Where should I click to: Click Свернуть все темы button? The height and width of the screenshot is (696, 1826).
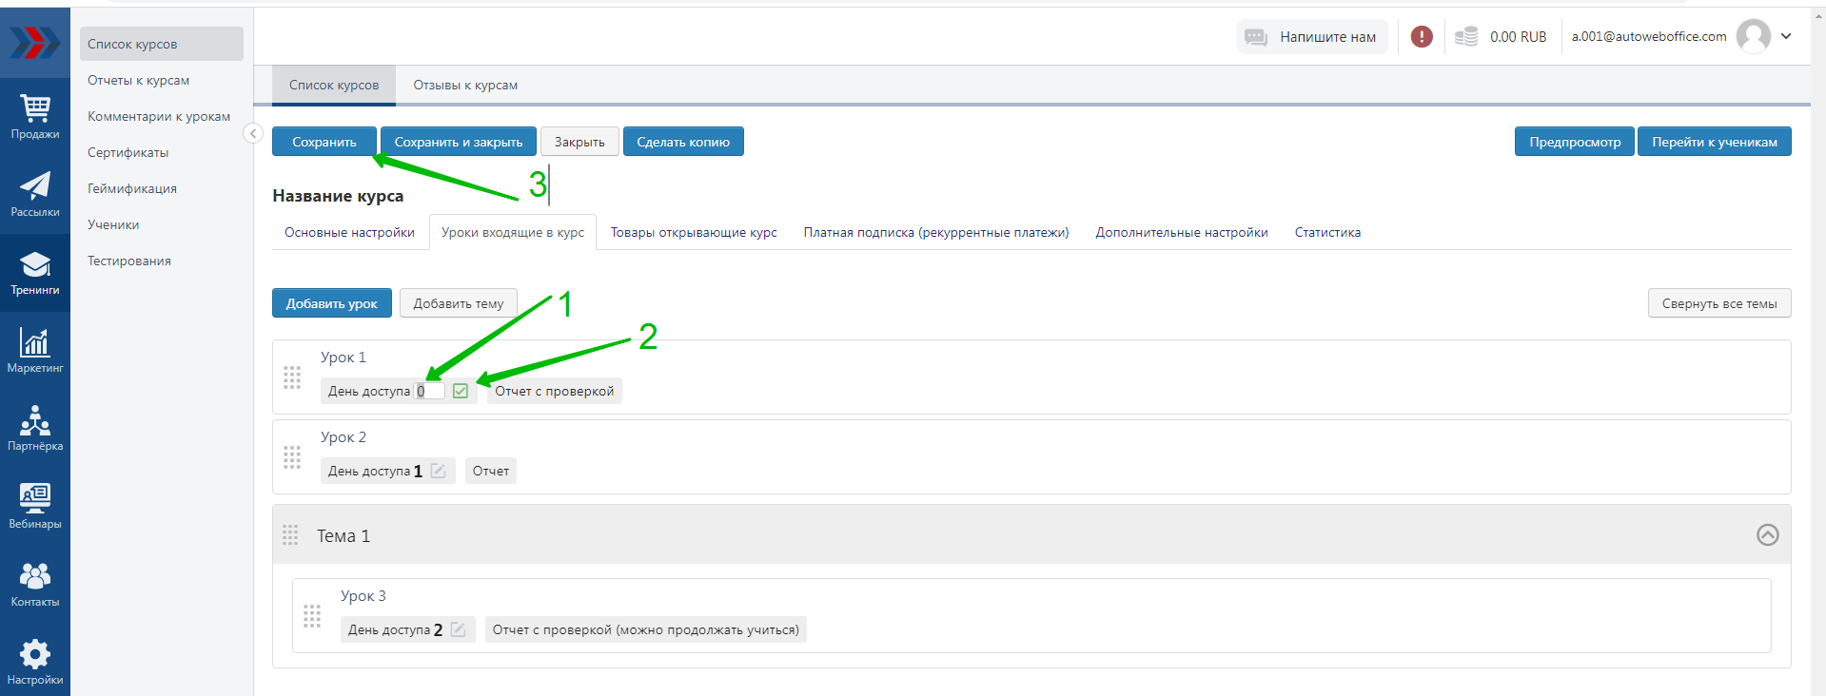click(x=1718, y=303)
